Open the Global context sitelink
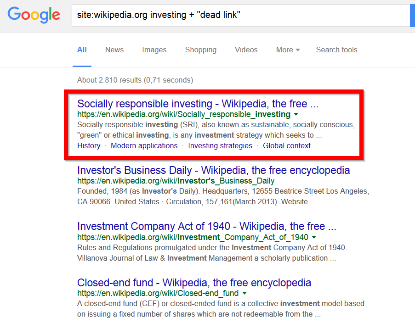Screen dimensions: 415x329 click(x=287, y=145)
